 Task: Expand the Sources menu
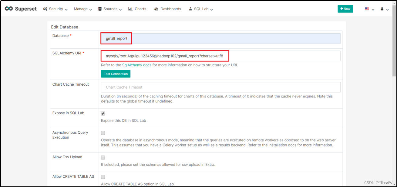tap(110, 9)
